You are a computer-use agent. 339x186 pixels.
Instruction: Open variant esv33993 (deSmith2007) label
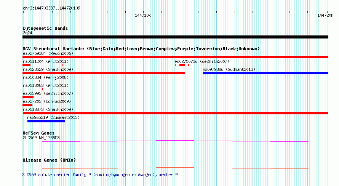(48, 93)
